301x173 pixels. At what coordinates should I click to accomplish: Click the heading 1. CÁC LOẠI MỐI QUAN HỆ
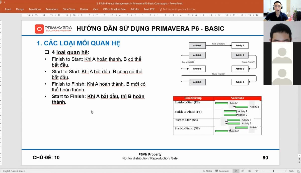tap(79, 43)
